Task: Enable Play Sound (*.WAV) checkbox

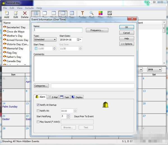Action: pos(38,122)
